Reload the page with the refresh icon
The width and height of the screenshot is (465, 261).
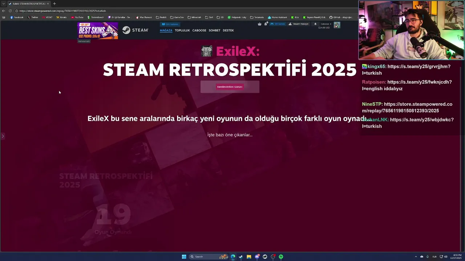[10, 11]
